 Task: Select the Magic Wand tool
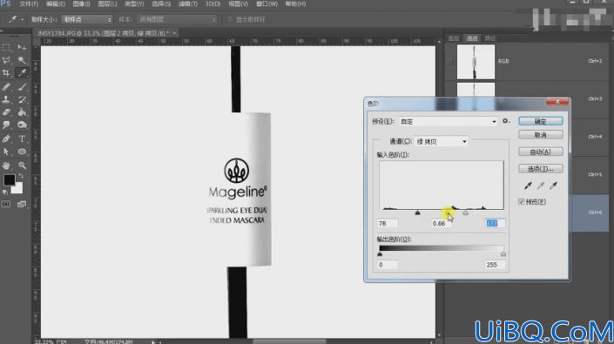coord(22,60)
